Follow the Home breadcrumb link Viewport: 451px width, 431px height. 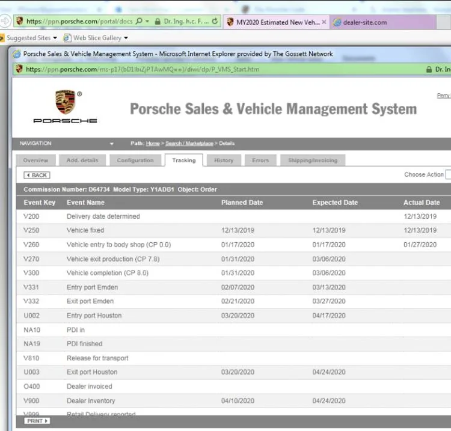[x=153, y=143]
